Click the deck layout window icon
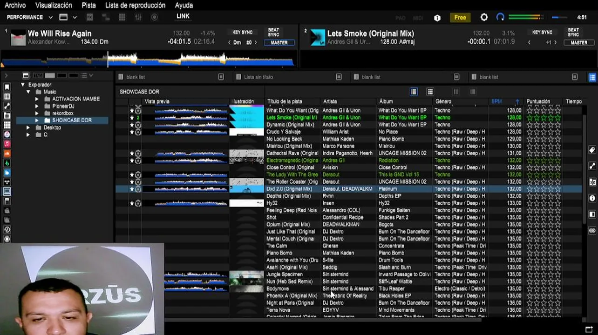The image size is (598, 335). [63, 17]
